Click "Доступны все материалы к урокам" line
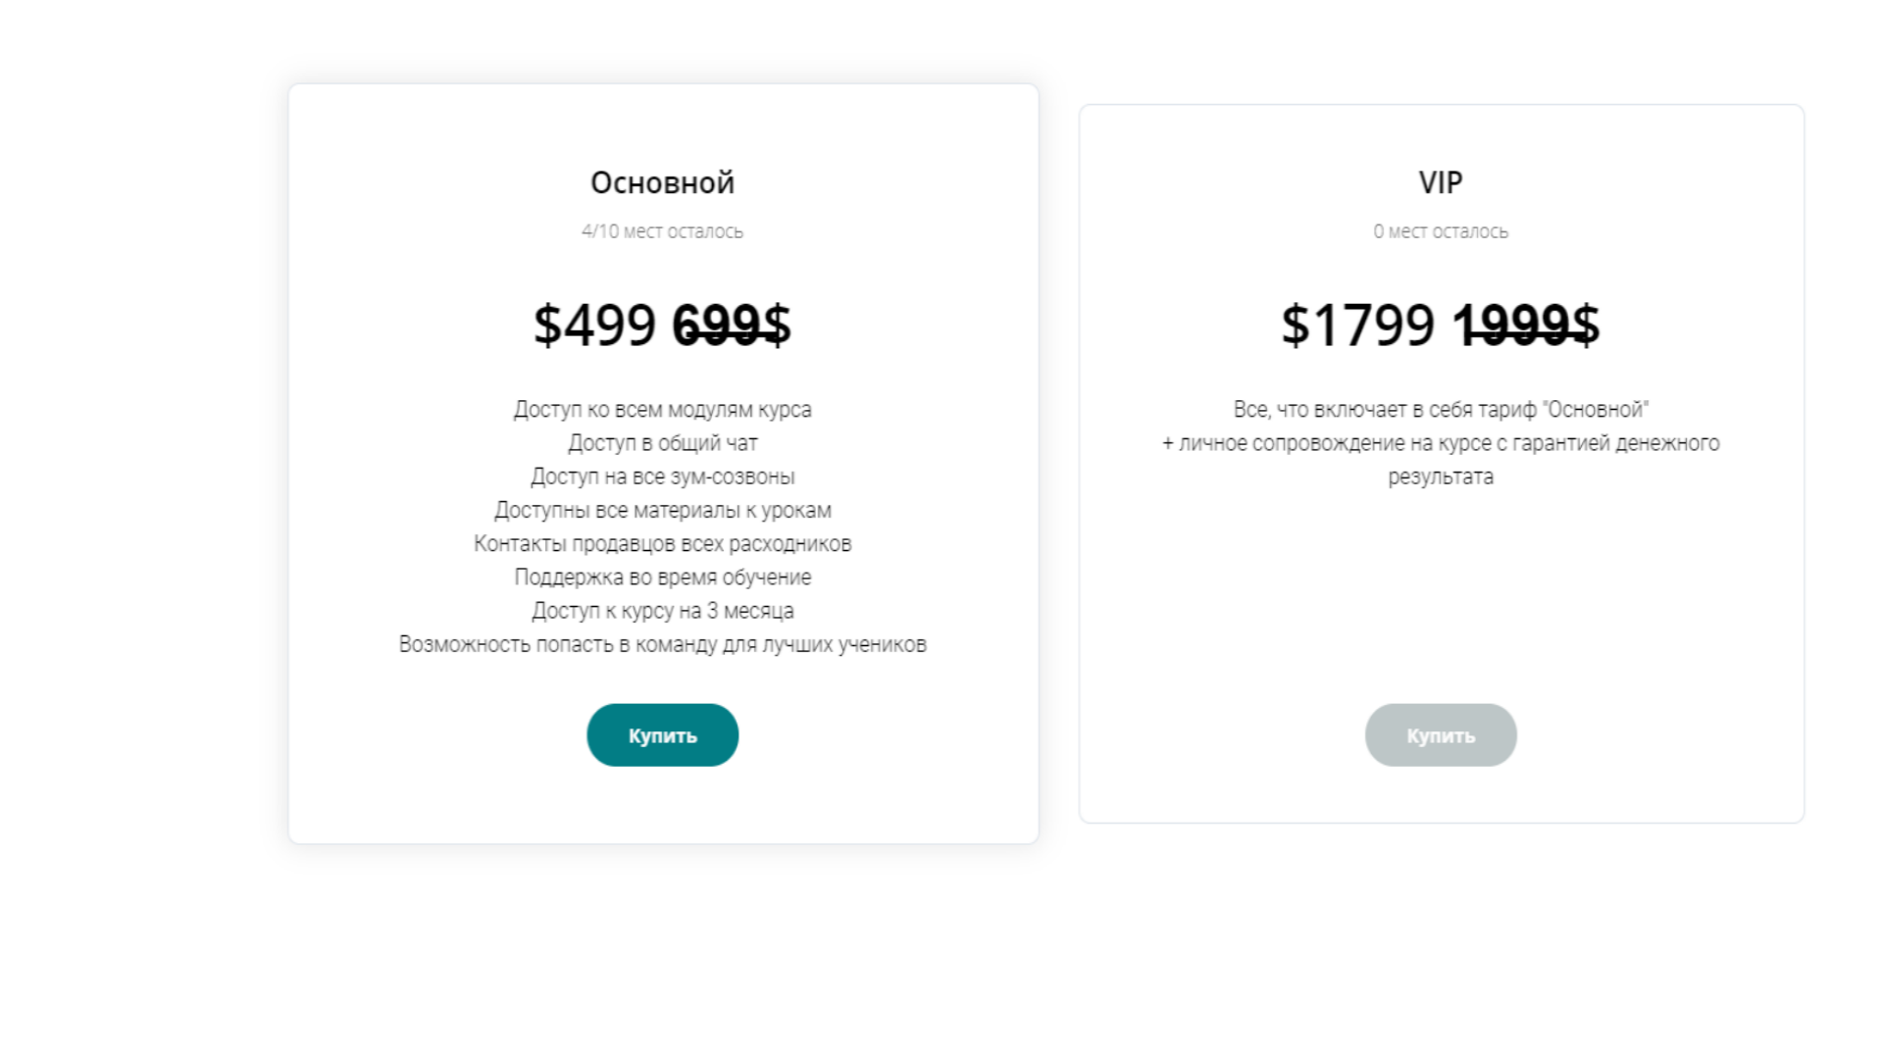Screen dimensions: 1882x1054 [x=662, y=510]
